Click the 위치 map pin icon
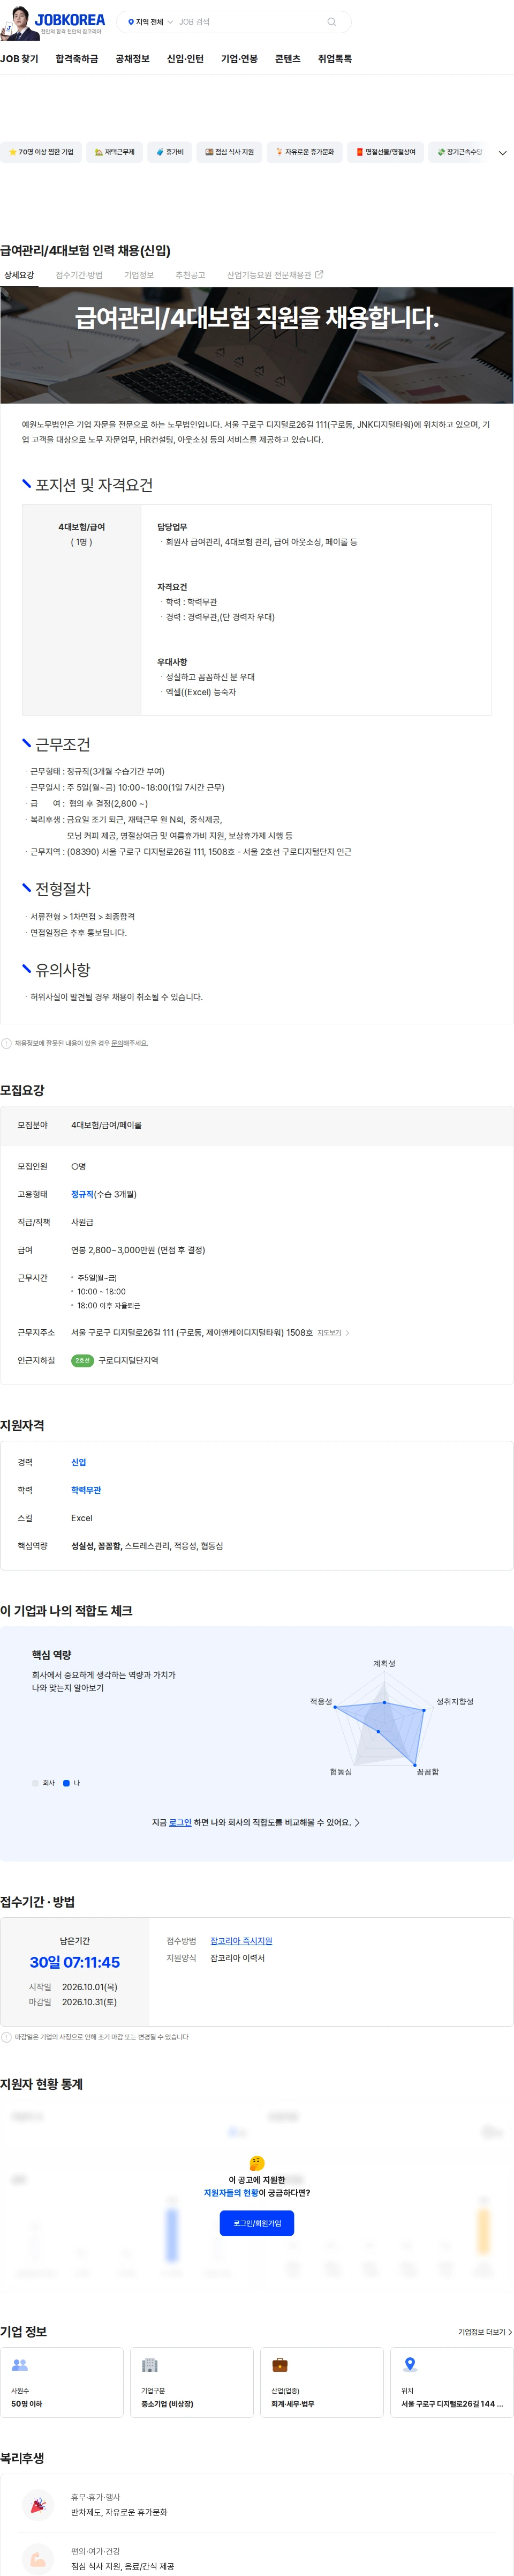This screenshot has height=2576, width=514. pyautogui.click(x=409, y=2365)
